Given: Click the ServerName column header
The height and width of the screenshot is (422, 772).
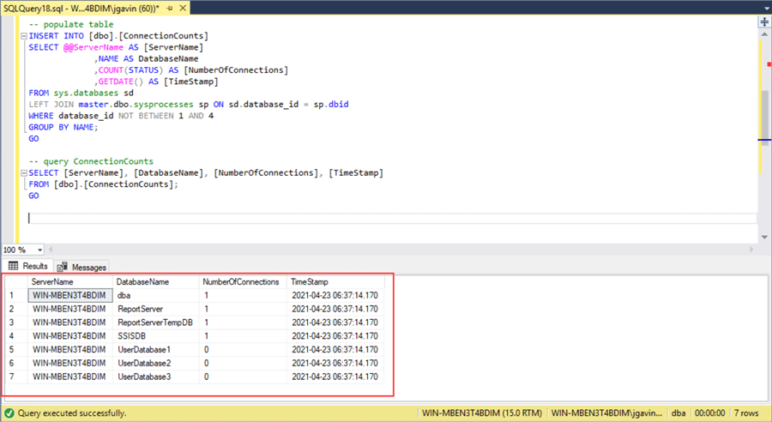Looking at the screenshot, I should (70, 281).
